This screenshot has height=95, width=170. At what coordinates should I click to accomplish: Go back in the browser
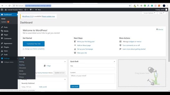[x=2, y=6]
